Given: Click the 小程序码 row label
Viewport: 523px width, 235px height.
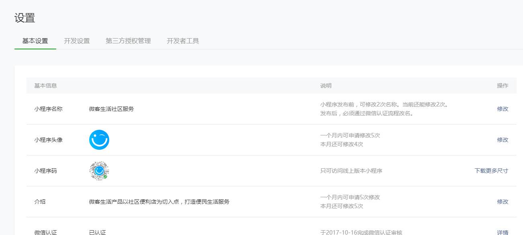Looking at the screenshot, I should pos(45,171).
